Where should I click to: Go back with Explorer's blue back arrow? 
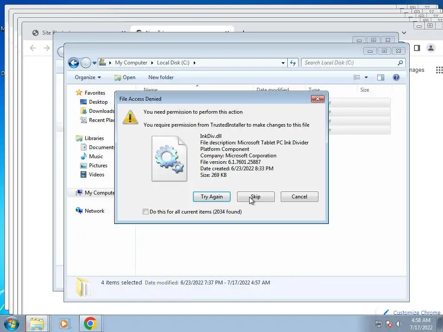pos(74,63)
